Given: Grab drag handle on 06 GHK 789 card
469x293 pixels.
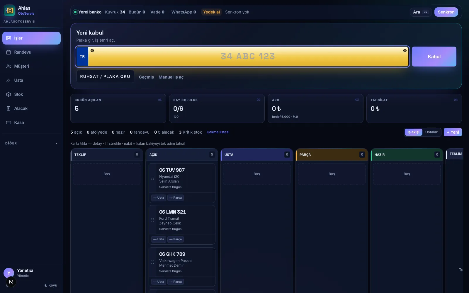Looking at the screenshot, I should click(153, 262).
